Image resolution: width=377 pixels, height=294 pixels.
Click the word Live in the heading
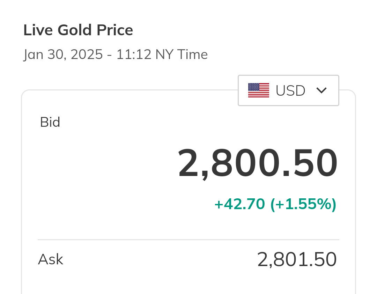38,30
